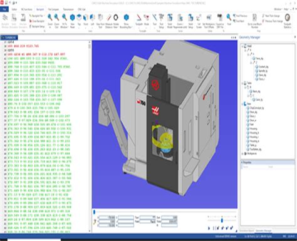
Task: Toggle the Solid Model display
Action: click(170, 21)
